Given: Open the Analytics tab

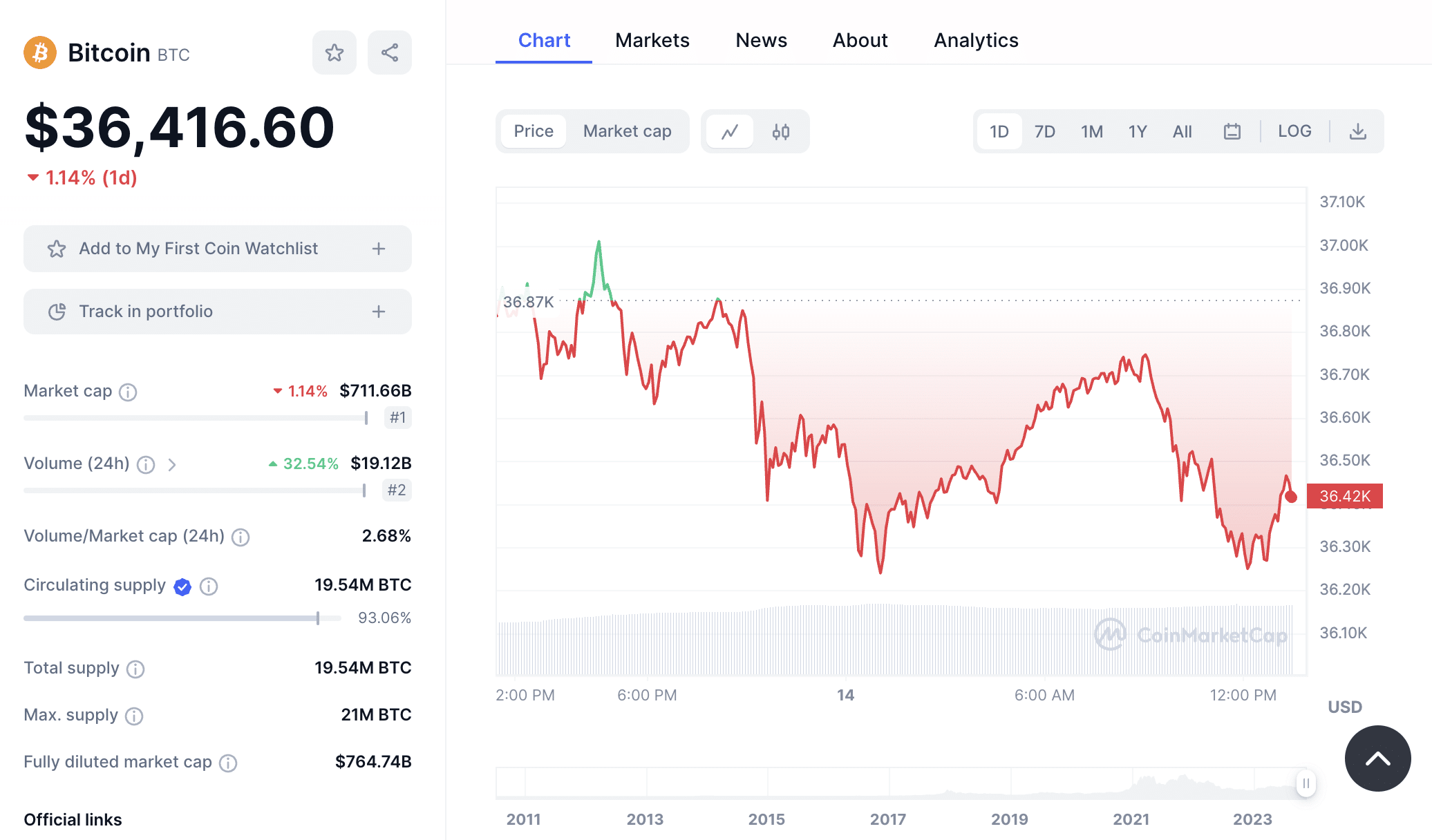Looking at the screenshot, I should point(976,40).
